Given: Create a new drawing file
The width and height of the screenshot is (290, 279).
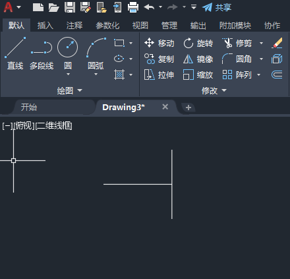Looking at the screenshot, I should pos(38,7).
